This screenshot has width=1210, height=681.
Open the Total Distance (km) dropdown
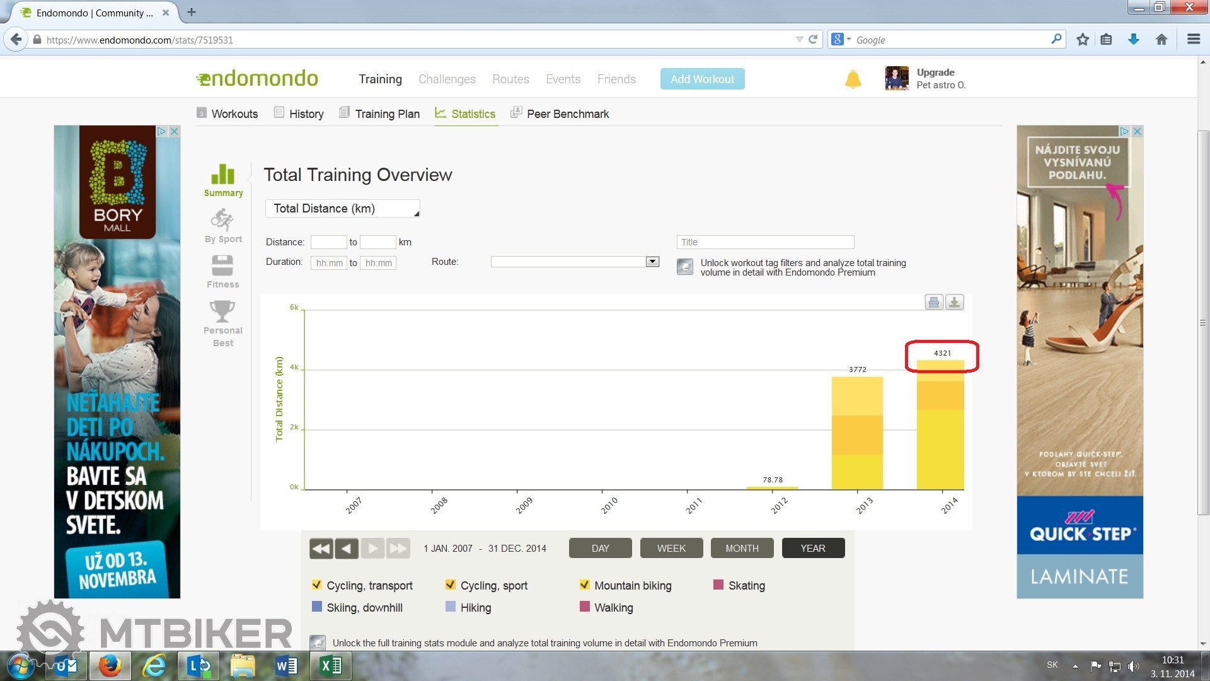click(342, 209)
